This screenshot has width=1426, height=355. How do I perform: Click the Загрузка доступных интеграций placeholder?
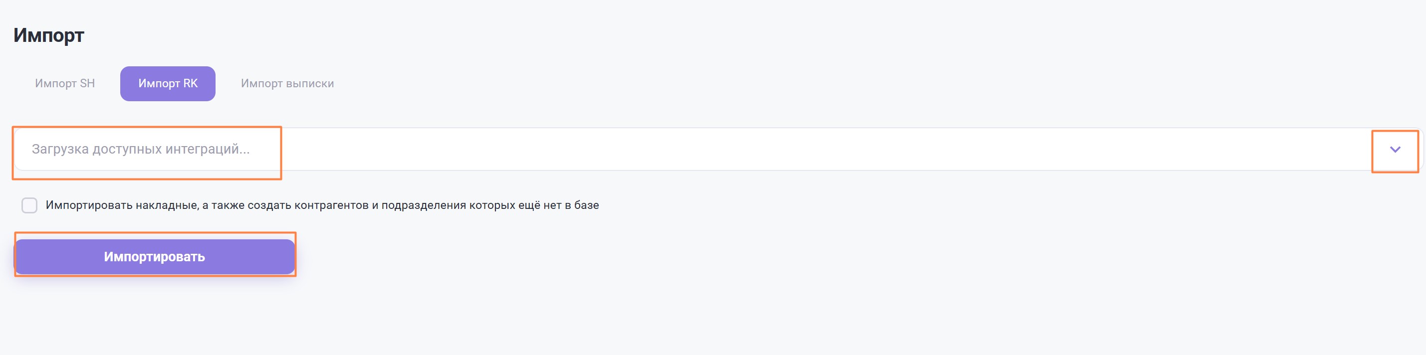(141, 149)
